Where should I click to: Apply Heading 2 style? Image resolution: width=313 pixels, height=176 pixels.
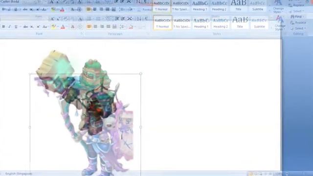tap(221, 23)
